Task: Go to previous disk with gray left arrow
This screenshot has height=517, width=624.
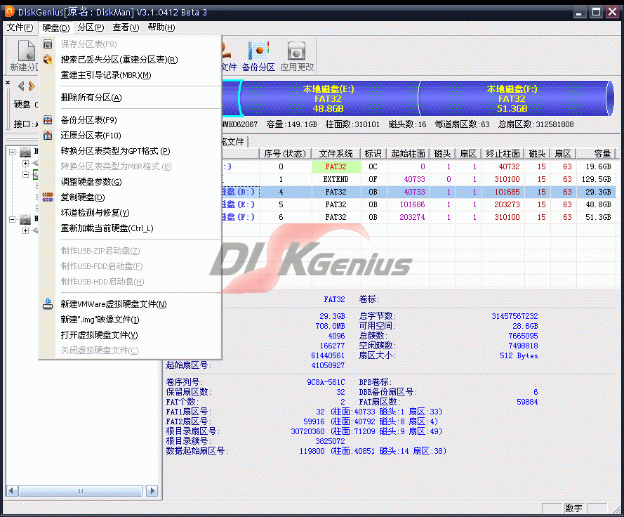Action: [21, 86]
